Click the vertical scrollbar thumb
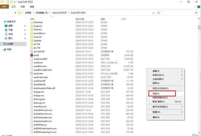This screenshot has width=201, height=136. click(x=199, y=27)
